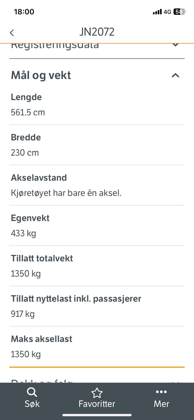This screenshot has height=420, width=194.
Task: Tap the home indicator bar
Action: tap(97, 415)
